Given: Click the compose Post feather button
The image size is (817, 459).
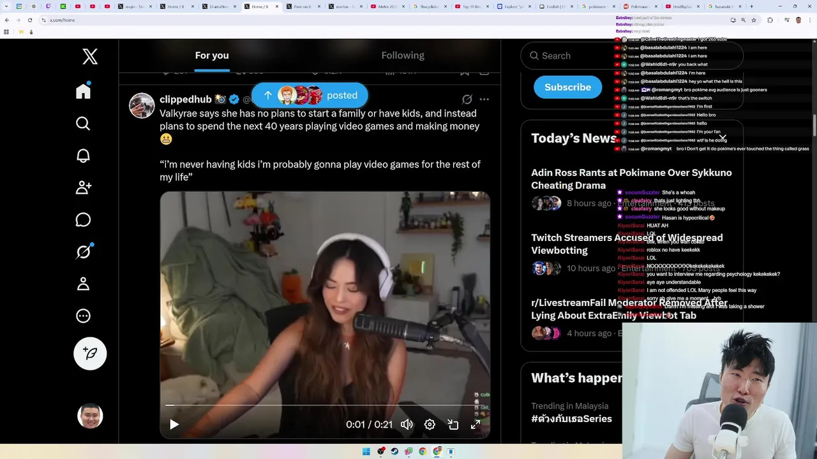Looking at the screenshot, I should click(90, 354).
